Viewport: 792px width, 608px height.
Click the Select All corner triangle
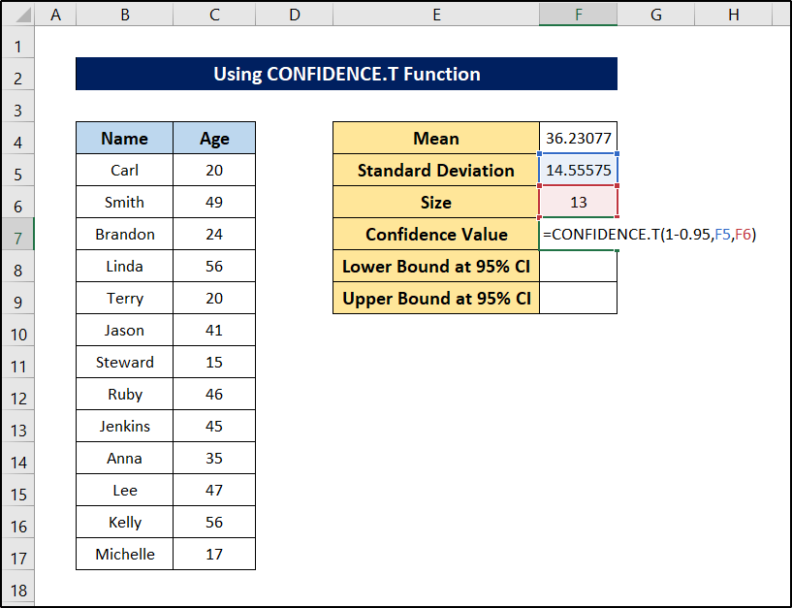[17, 15]
